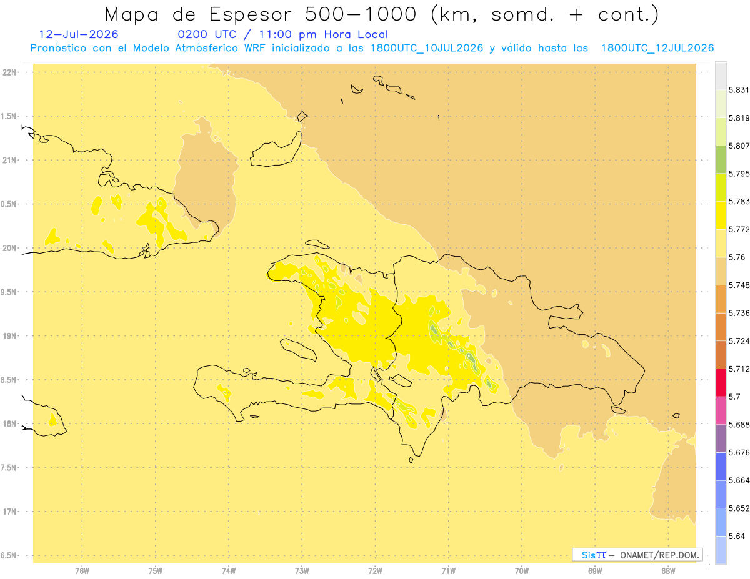Click the legend value 5.831
This screenshot has width=750, height=579.
coord(739,90)
